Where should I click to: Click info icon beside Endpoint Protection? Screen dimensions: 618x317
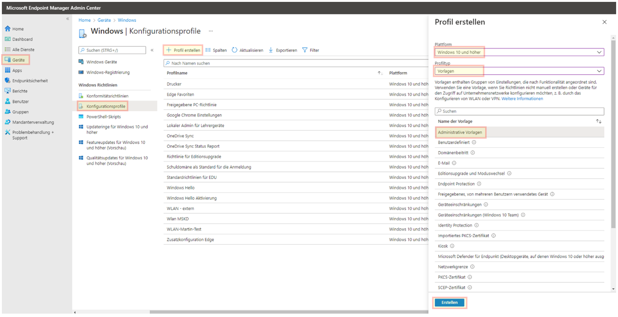(479, 184)
